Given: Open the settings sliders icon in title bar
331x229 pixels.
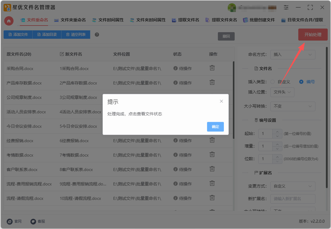Looking at the screenshot, I should [x=286, y=8].
